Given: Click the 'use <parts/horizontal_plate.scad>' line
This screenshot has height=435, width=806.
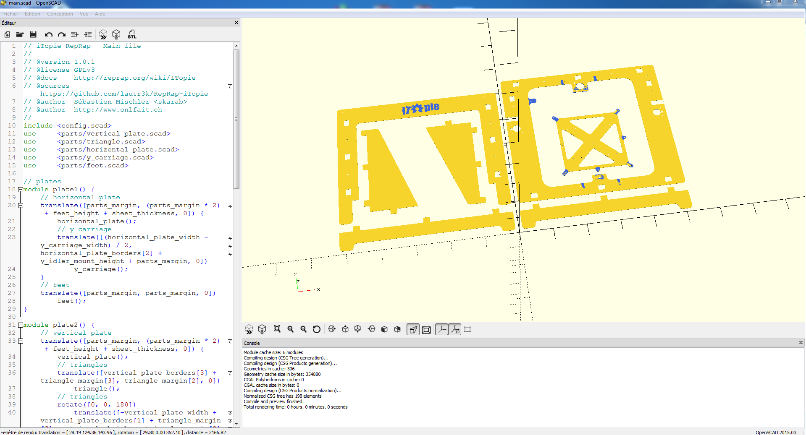Looking at the screenshot, I should click(101, 150).
